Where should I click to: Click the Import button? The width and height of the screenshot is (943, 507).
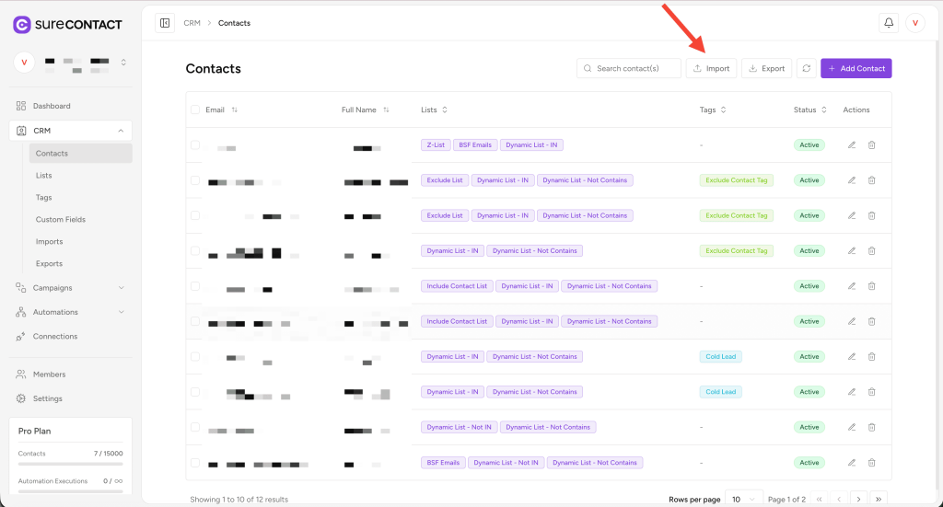click(x=711, y=68)
